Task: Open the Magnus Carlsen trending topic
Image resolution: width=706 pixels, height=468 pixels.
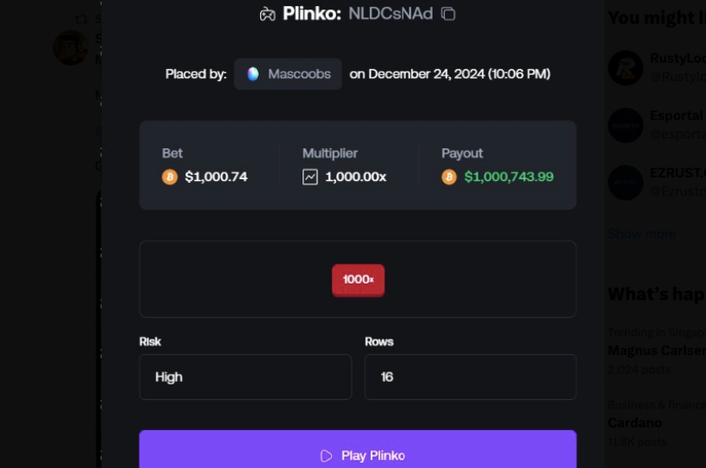Action: pyautogui.click(x=657, y=351)
